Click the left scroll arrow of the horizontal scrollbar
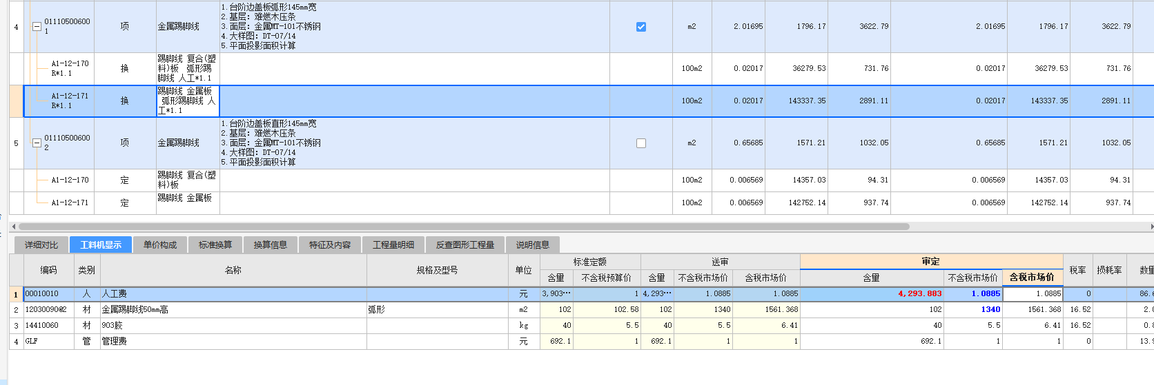Image resolution: width=1154 pixels, height=385 pixels. (x=13, y=226)
